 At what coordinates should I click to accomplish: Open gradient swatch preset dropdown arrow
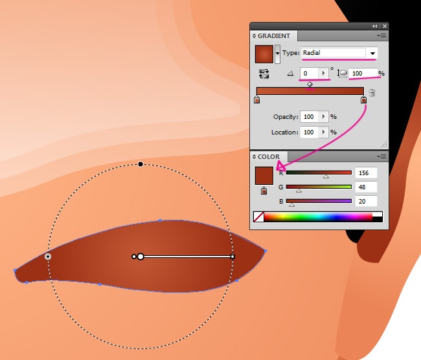[x=278, y=54]
